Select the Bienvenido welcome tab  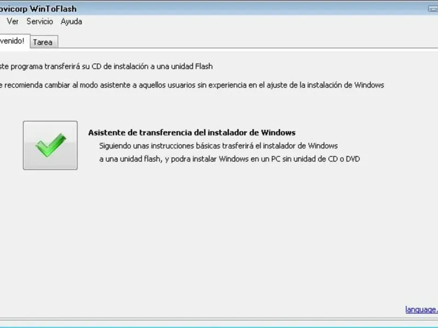pyautogui.click(x=13, y=41)
